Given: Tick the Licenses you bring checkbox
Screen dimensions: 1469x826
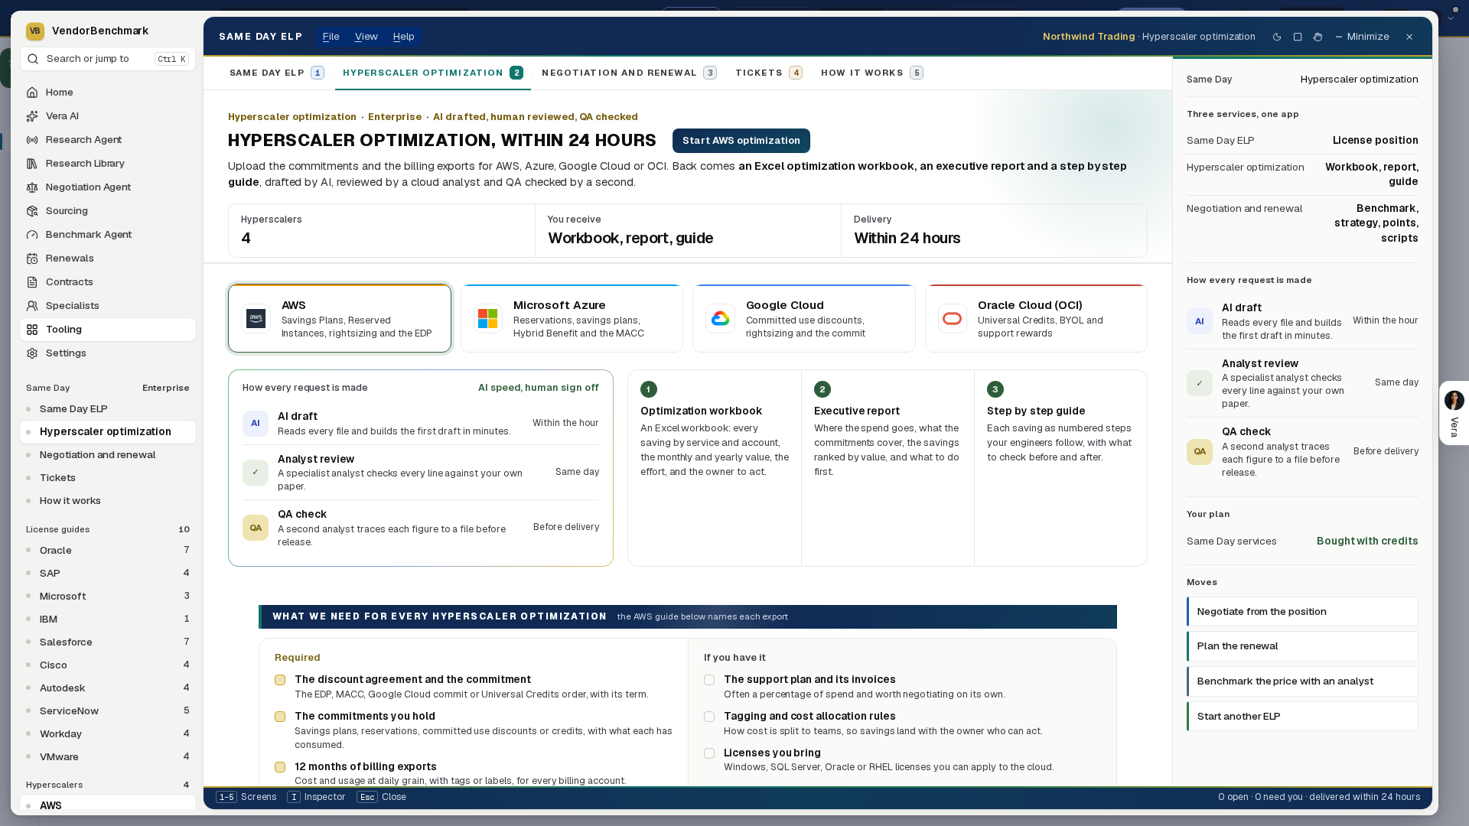Looking at the screenshot, I should tap(709, 753).
